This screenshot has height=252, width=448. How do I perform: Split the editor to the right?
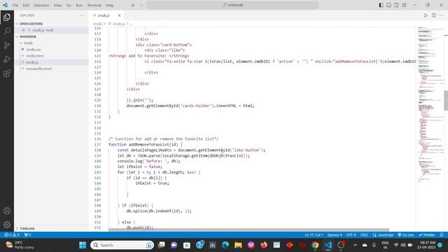tap(434, 15)
